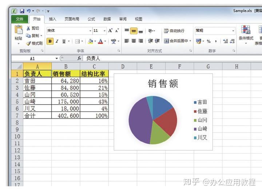Click the 合并后居中 merge button
Viewport: 262px width, 193px height.
point(178,41)
